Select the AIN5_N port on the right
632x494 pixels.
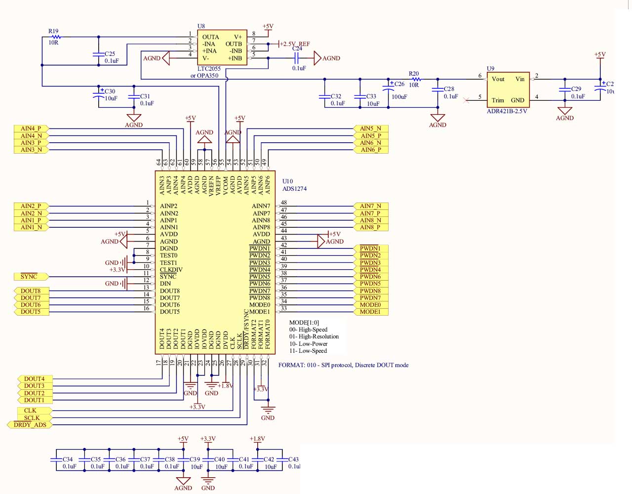click(x=371, y=128)
